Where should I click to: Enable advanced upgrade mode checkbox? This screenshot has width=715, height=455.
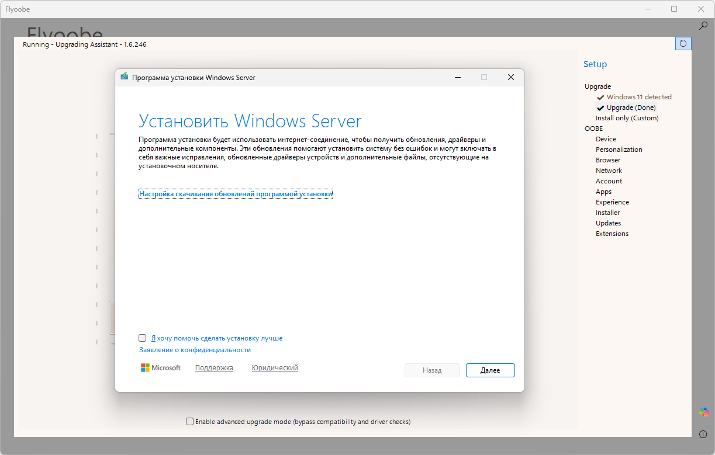pyautogui.click(x=189, y=422)
